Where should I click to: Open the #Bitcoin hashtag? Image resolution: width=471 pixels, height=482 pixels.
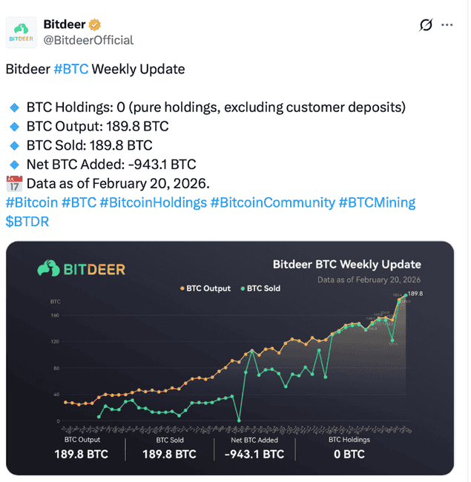[x=32, y=202]
